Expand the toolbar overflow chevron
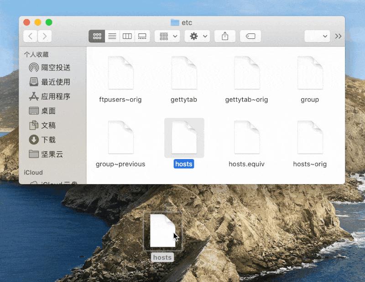Screen dimensions: 365x282 pyautogui.click(x=339, y=36)
